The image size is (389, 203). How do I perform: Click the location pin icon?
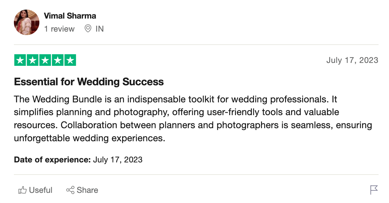(x=88, y=29)
